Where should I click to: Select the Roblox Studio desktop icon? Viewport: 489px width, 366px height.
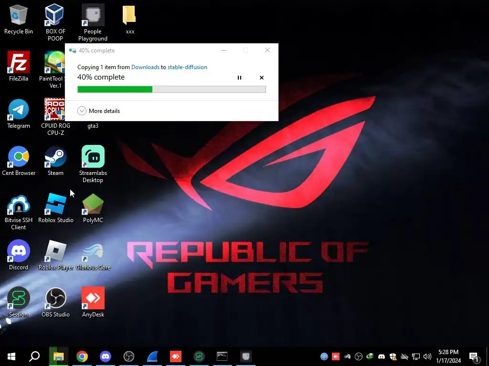[55, 208]
